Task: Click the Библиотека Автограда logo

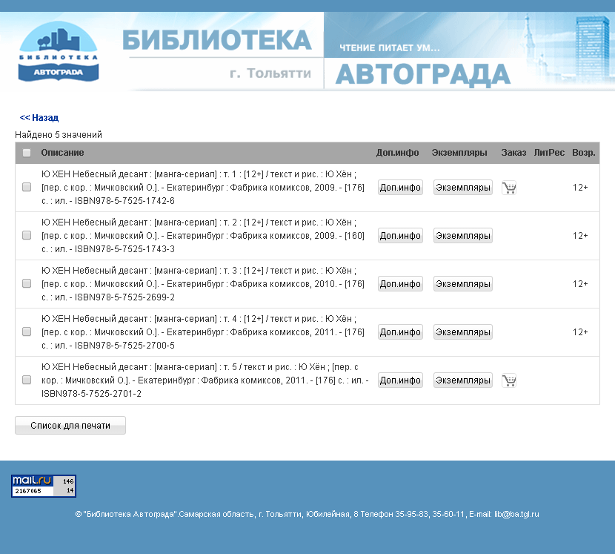Action: [59, 51]
